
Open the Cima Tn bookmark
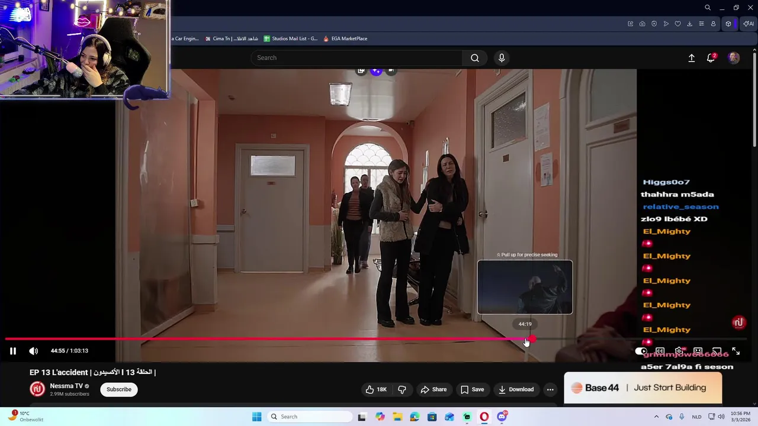pos(232,38)
